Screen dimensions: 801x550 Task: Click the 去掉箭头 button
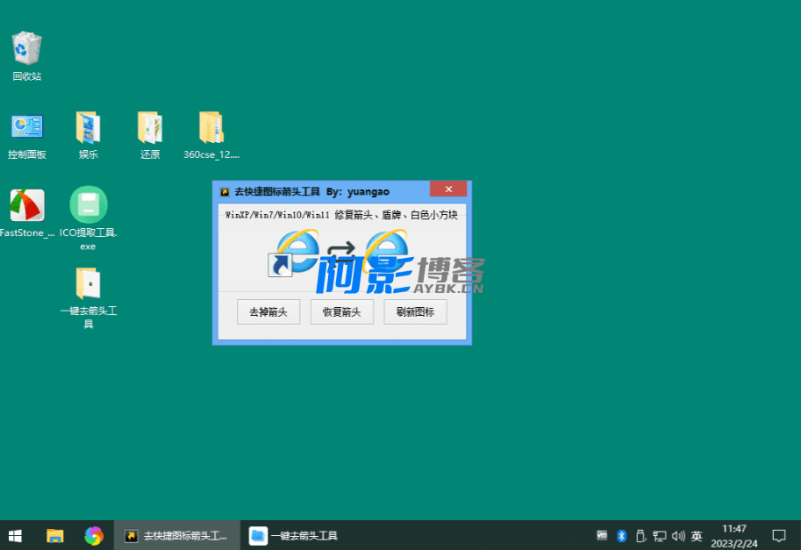(x=268, y=311)
